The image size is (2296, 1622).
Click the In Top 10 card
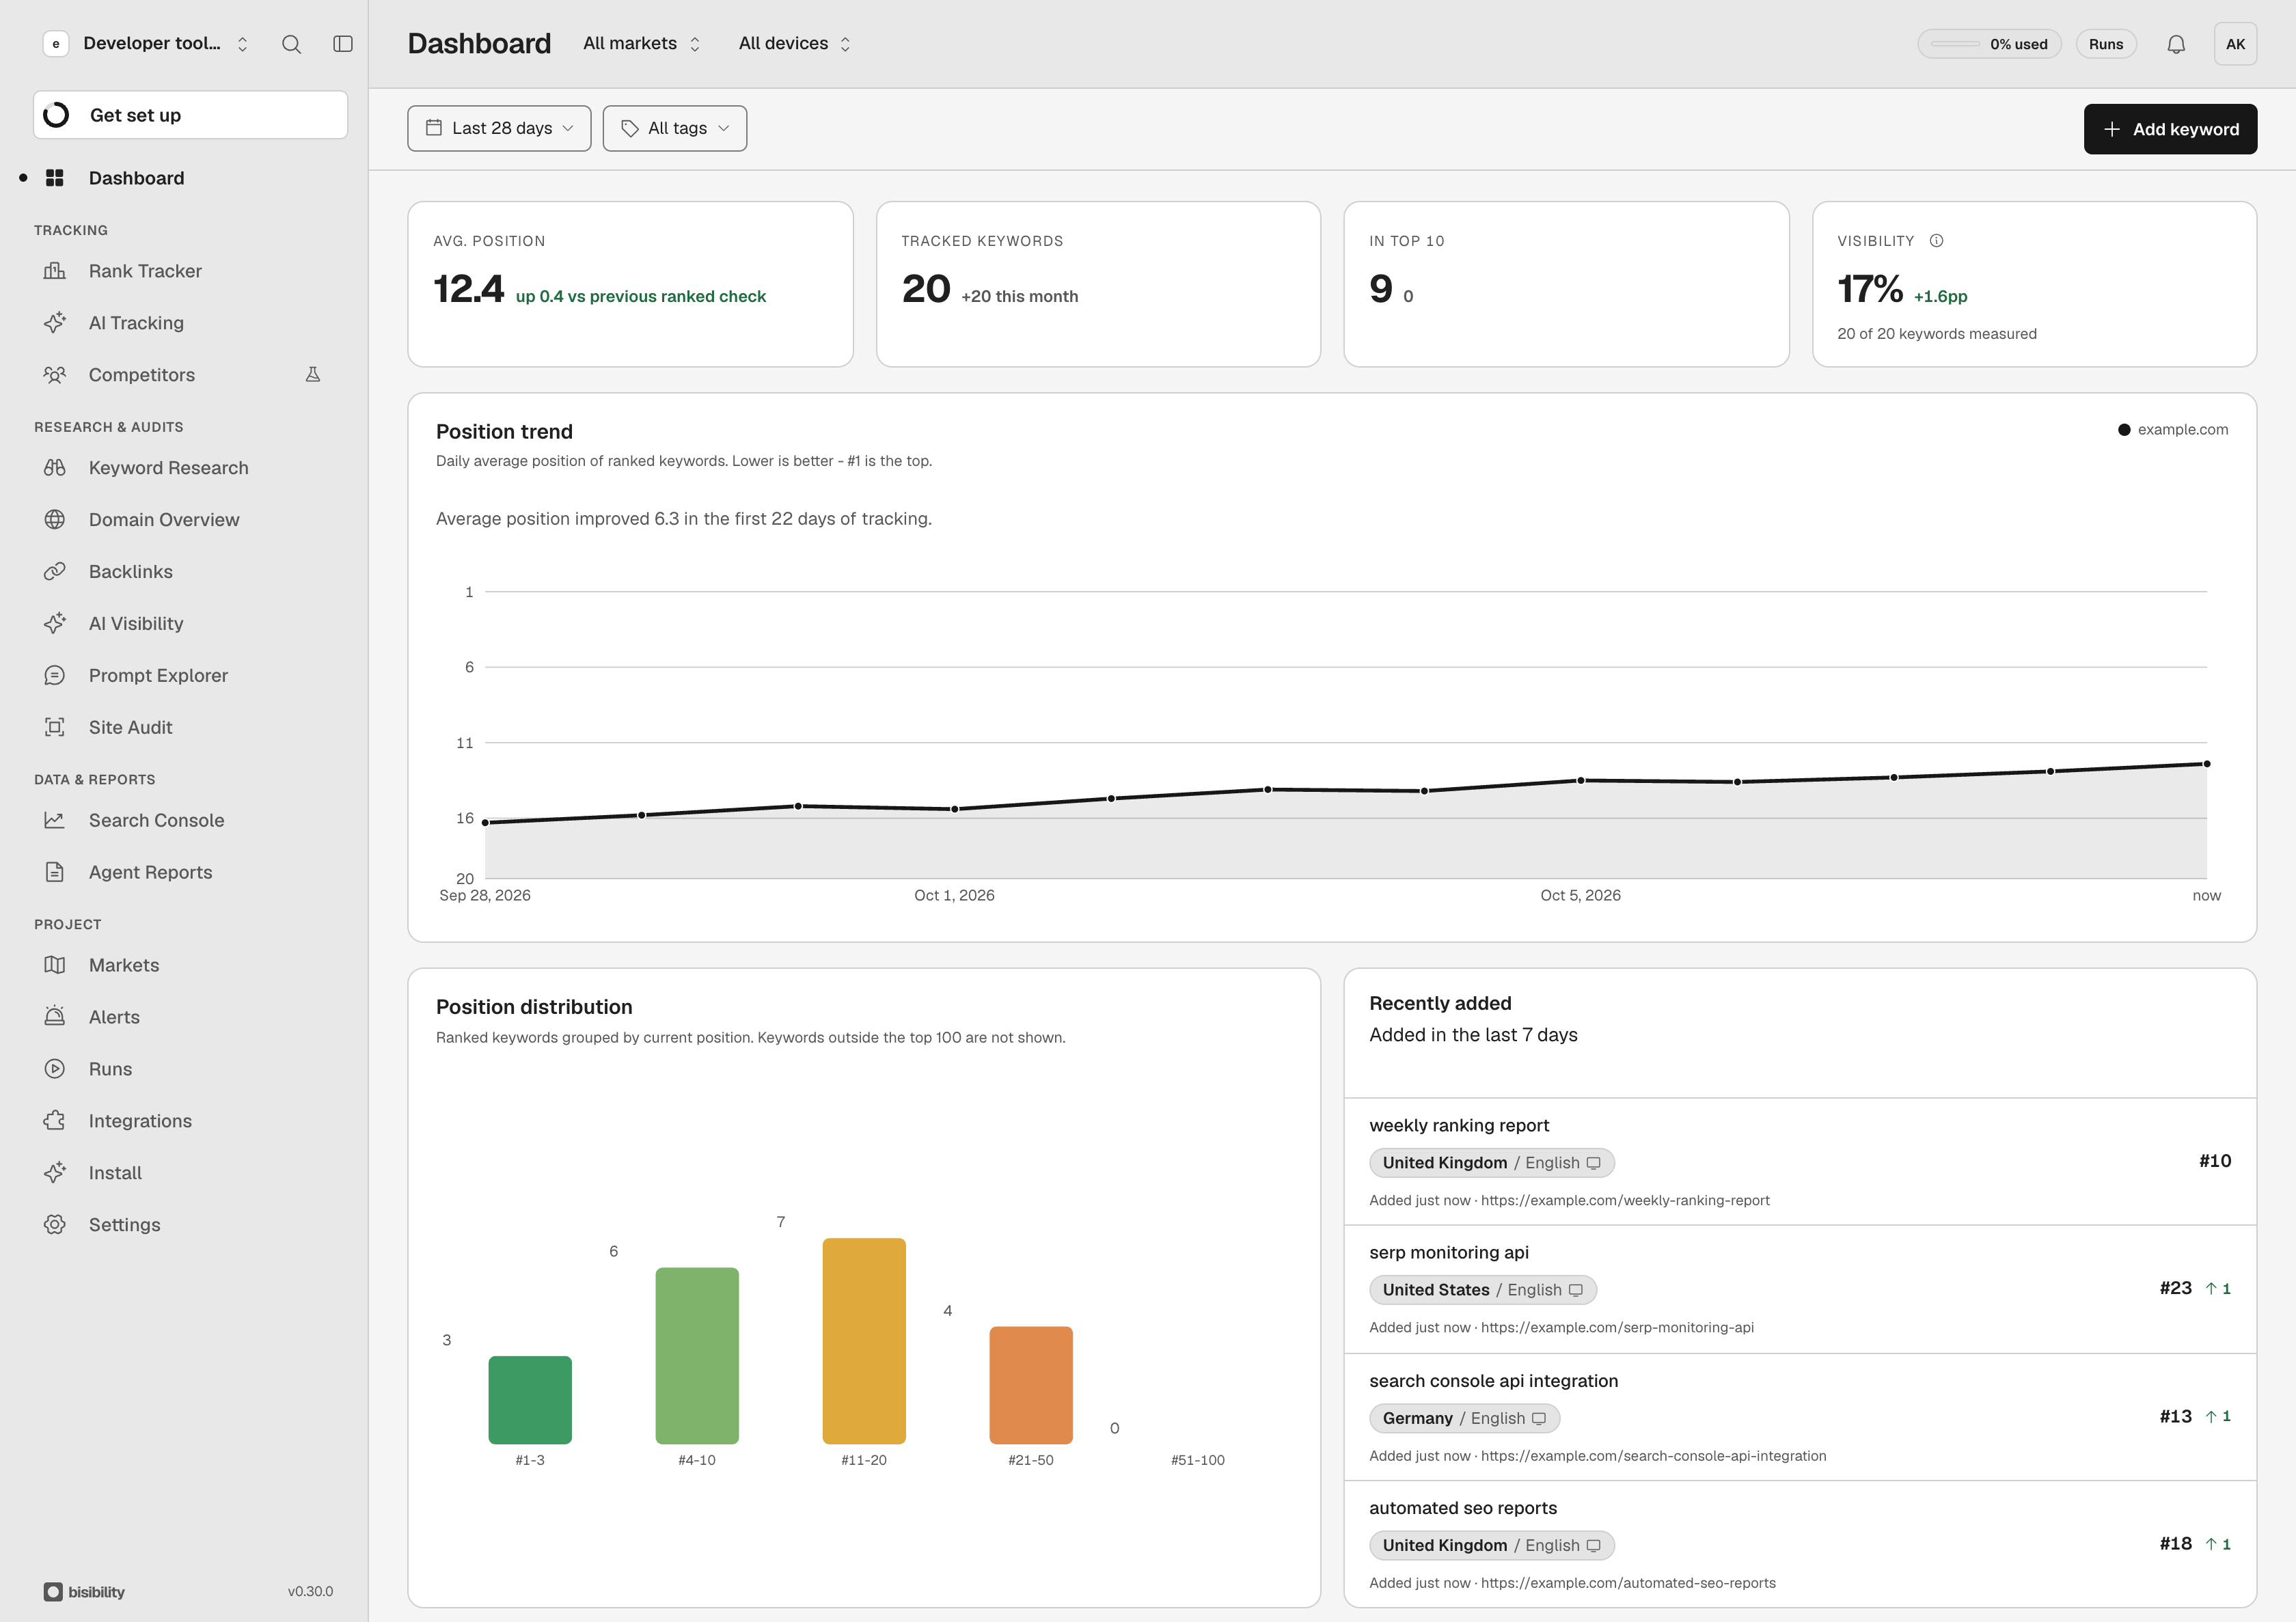pos(1566,284)
